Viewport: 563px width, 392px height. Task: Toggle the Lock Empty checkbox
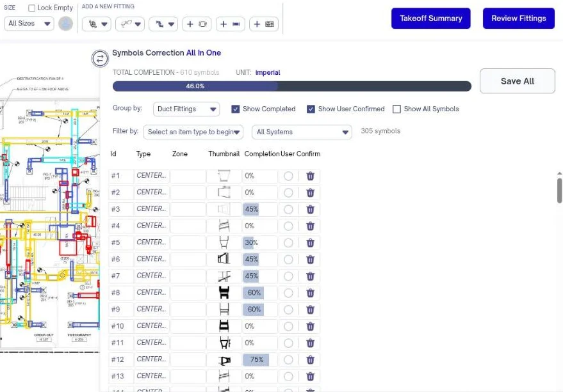tap(31, 8)
